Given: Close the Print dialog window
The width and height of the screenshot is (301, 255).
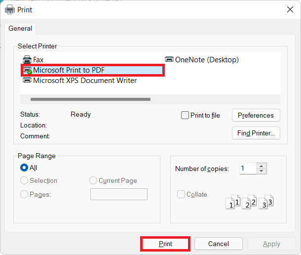Looking at the screenshot, I should point(290,9).
